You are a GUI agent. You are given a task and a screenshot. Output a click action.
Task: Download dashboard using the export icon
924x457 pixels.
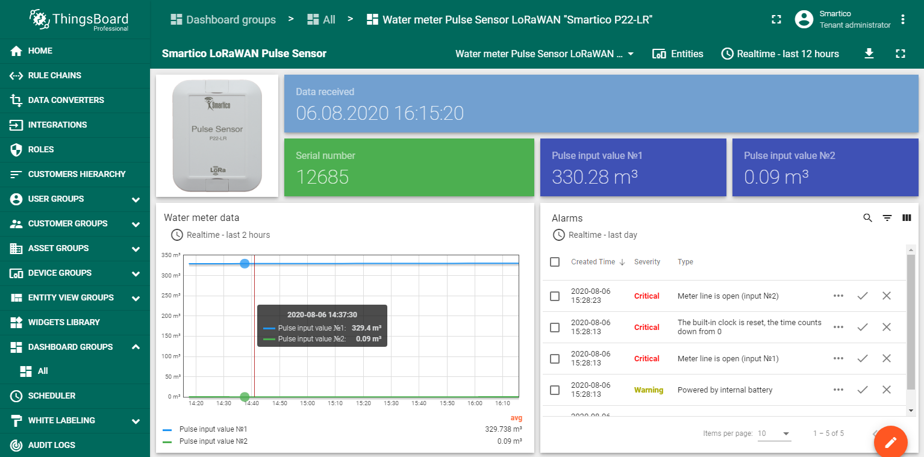[869, 54]
